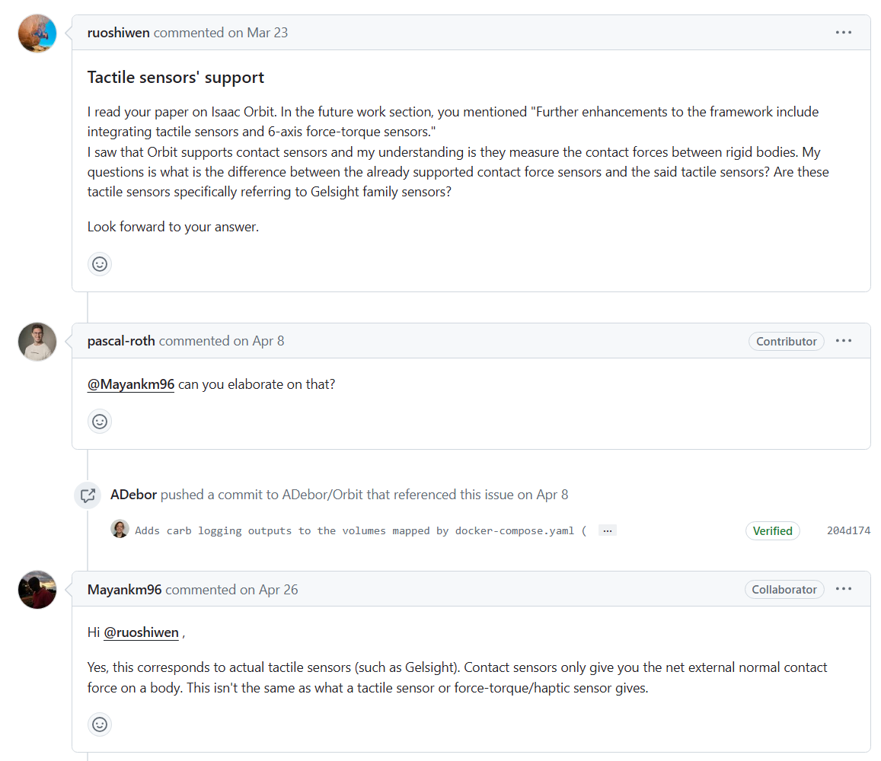Click ruoshiwen's profile avatar
The image size is (881, 761).
coord(37,33)
